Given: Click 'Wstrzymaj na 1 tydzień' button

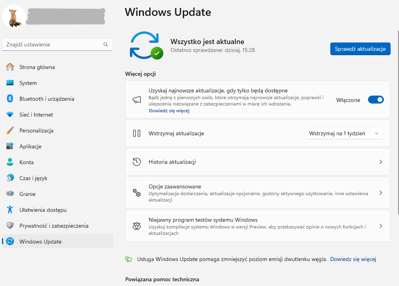Looking at the screenshot, I should (x=337, y=133).
